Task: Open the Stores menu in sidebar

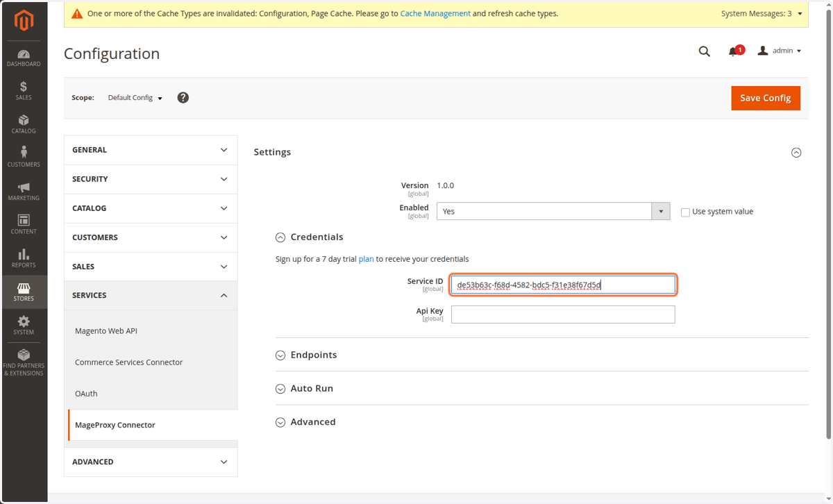Action: (24, 292)
